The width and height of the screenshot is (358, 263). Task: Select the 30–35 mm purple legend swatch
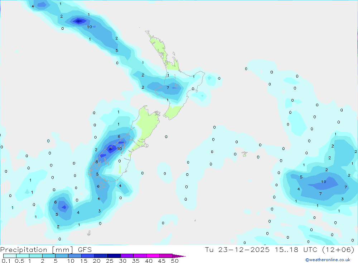pyautogui.click(x=127, y=256)
